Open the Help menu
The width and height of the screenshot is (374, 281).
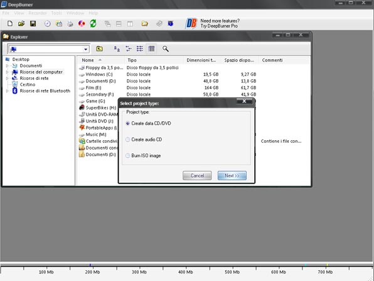pyautogui.click(x=93, y=13)
